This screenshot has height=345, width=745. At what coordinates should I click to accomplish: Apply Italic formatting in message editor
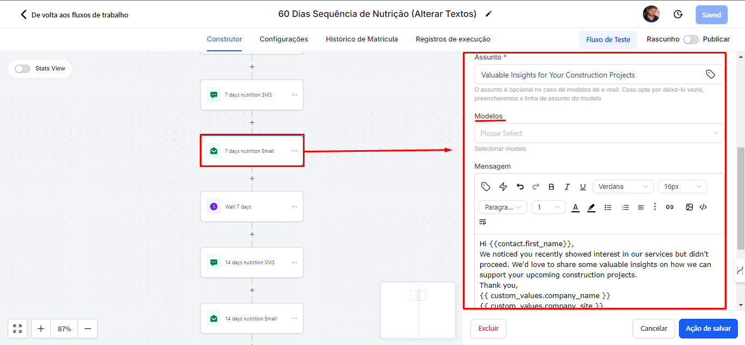(x=567, y=187)
